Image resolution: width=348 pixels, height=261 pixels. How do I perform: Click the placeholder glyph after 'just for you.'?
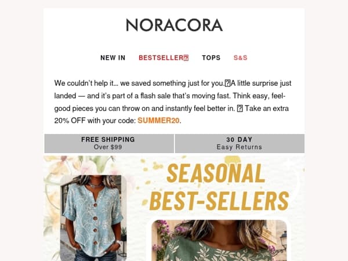click(x=227, y=84)
